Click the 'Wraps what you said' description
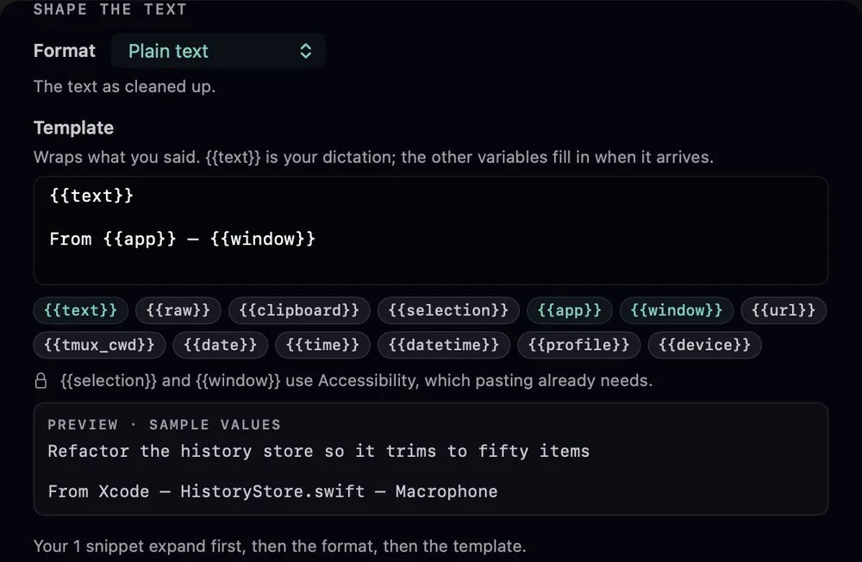 [x=374, y=157]
